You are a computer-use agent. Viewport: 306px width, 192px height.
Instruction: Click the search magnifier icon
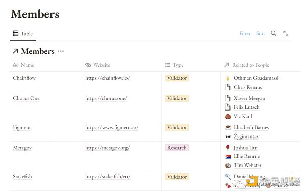pos(273,33)
